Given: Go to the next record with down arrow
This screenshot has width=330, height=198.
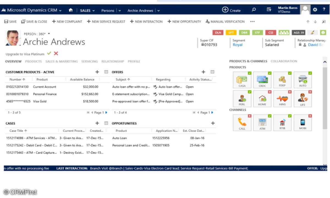Looking at the screenshot, I should click(x=315, y=21).
